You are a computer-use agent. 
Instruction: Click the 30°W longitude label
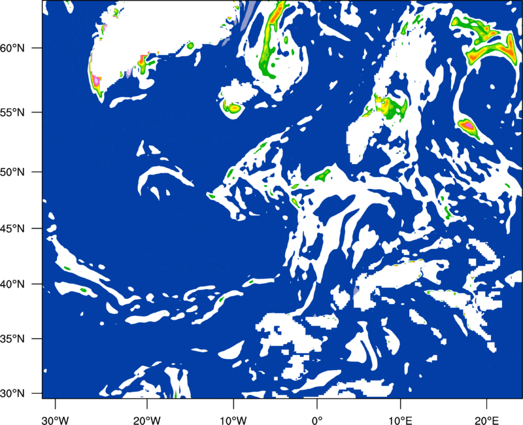coord(55,420)
